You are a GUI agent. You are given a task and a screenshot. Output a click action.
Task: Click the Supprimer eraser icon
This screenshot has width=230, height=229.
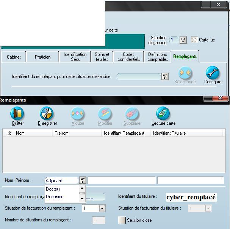(132, 114)
